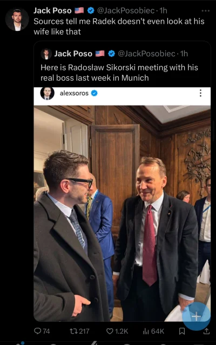Click the Jack Poso display name at top
The height and width of the screenshot is (345, 216).
[x=52, y=10]
